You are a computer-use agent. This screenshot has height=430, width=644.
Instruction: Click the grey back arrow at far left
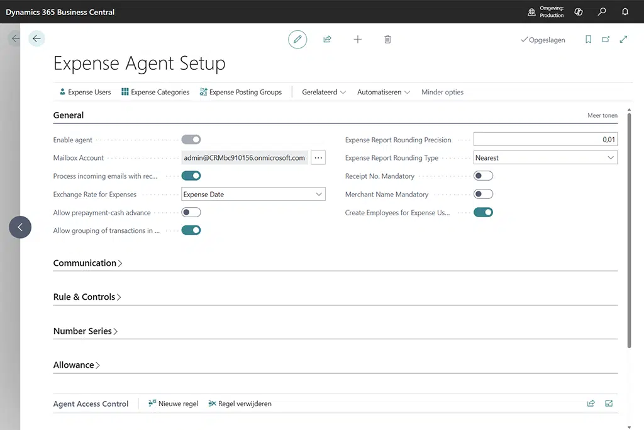tap(15, 38)
